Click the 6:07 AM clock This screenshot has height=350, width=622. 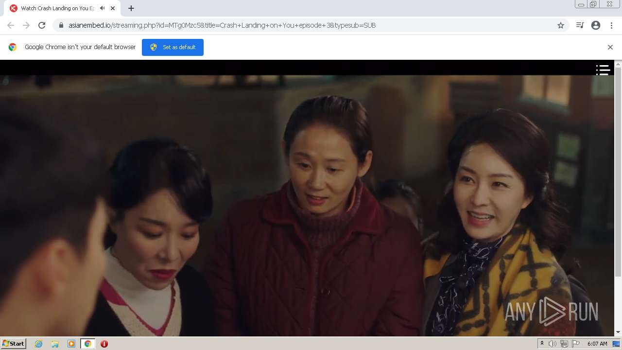pos(597,344)
